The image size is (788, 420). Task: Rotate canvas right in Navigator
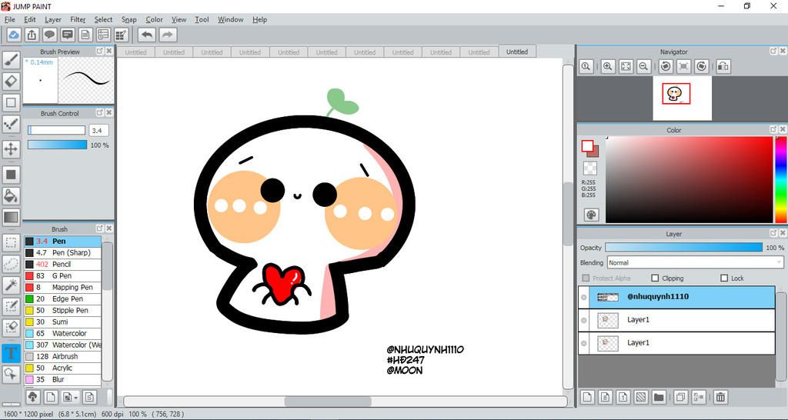[702, 66]
